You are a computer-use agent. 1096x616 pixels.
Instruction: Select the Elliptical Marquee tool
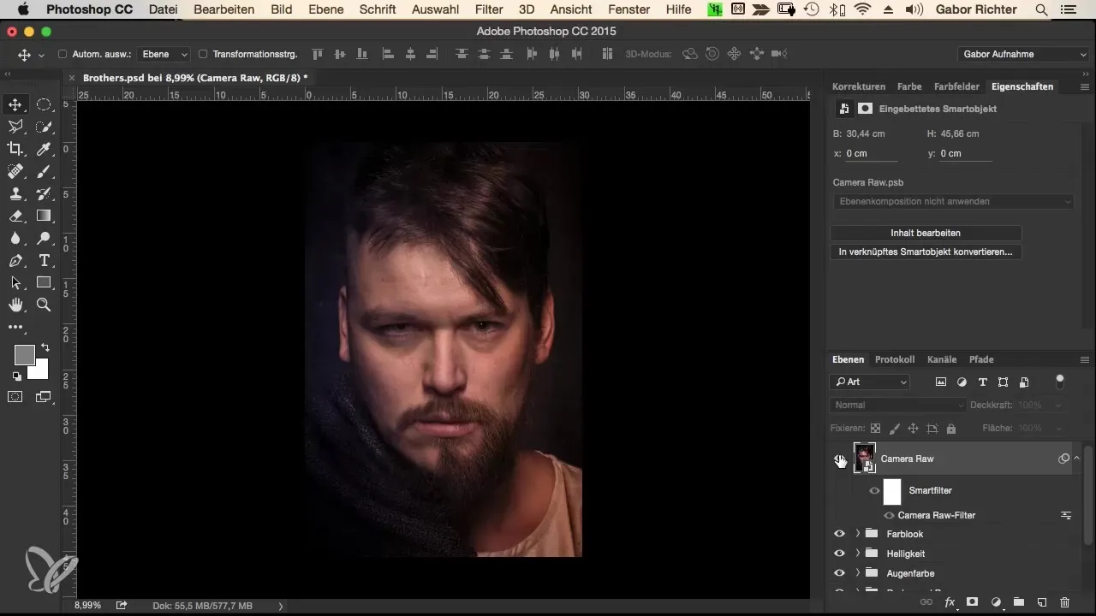(44, 104)
